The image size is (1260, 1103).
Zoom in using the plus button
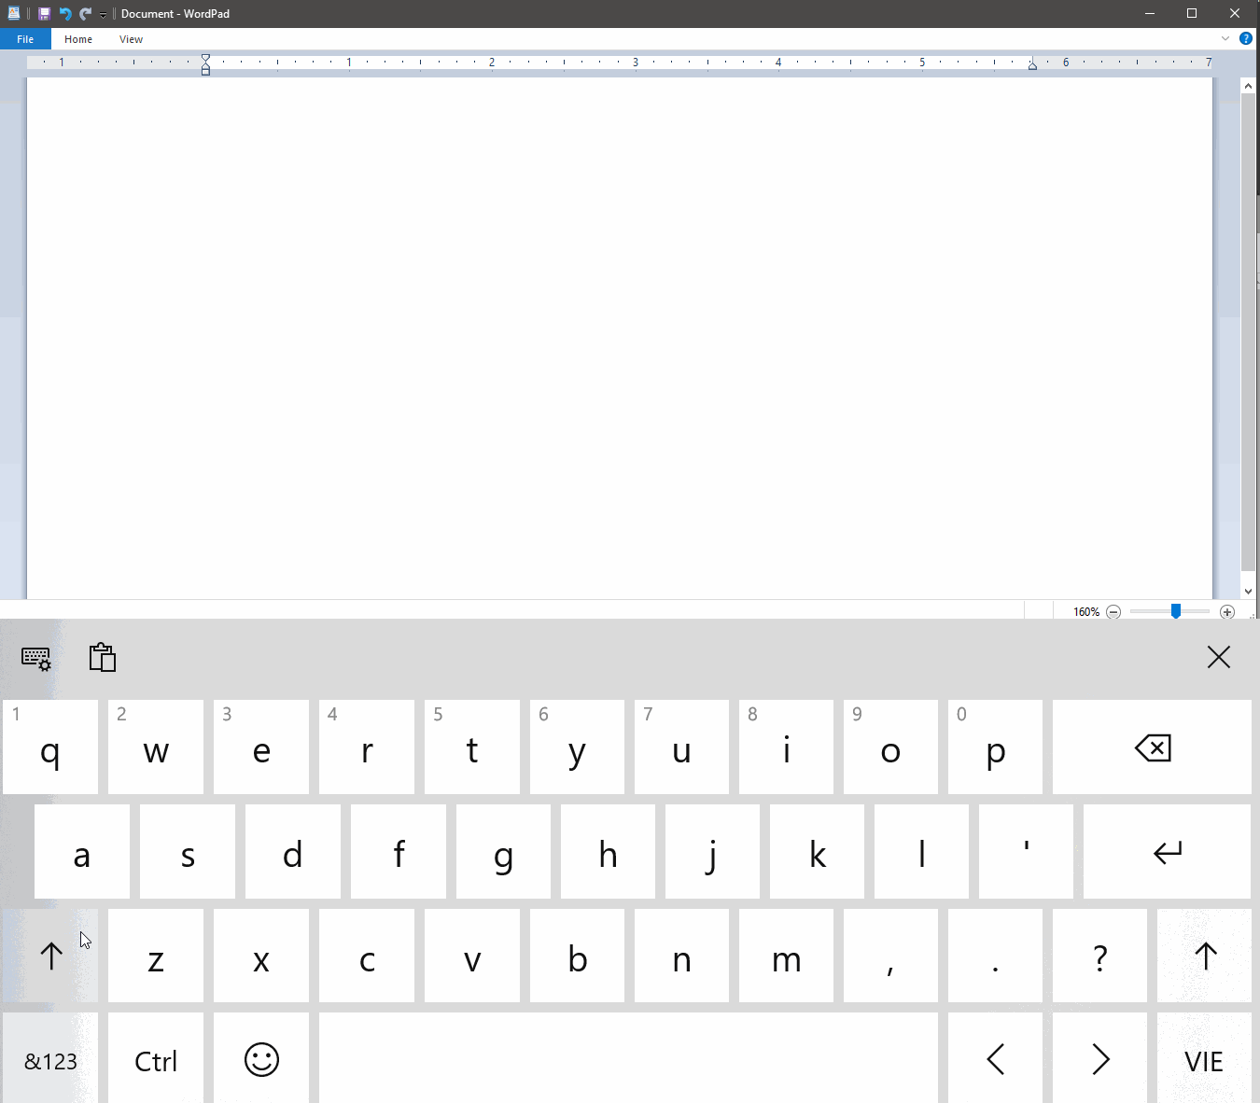(x=1227, y=612)
